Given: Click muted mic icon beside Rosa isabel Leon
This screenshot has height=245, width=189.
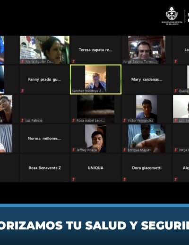Looking at the screenshot, I should [73, 120].
